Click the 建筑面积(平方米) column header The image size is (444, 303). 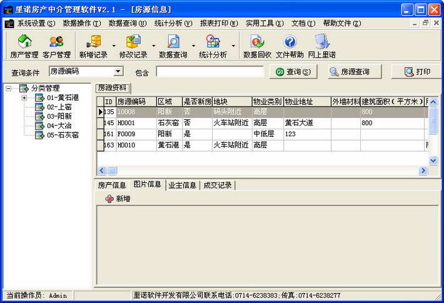coord(392,102)
